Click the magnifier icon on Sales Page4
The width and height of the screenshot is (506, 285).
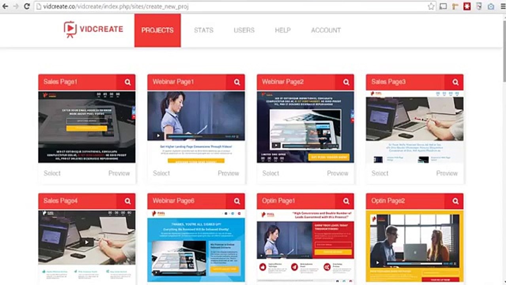(x=128, y=201)
